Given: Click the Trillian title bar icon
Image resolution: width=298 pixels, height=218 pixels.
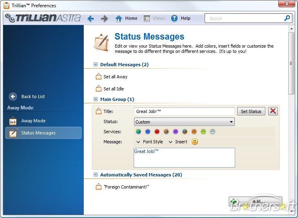Looking at the screenshot, I should [6, 6].
